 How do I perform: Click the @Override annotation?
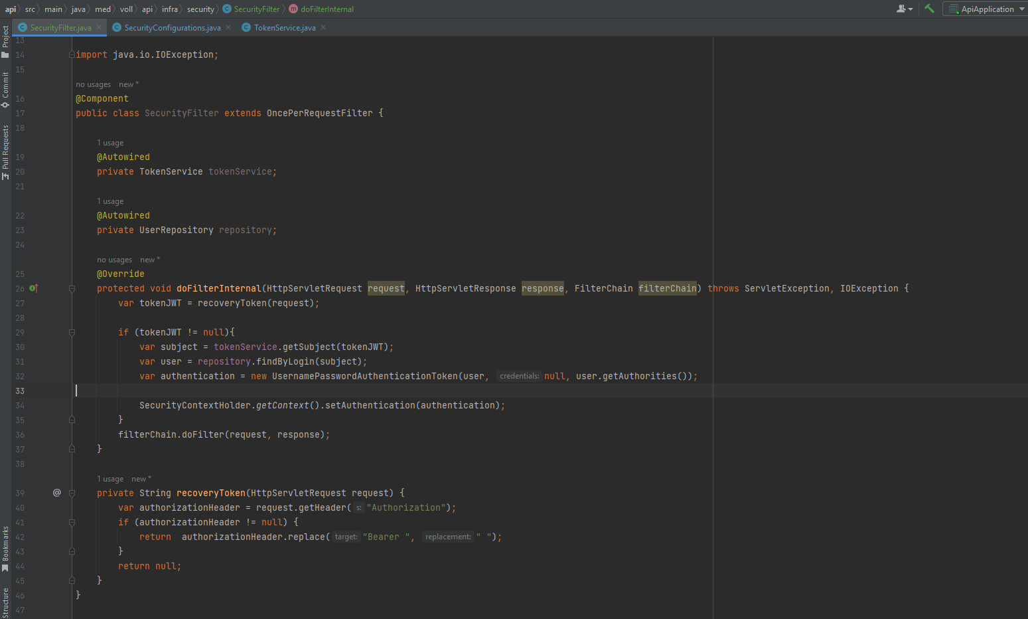[121, 274]
